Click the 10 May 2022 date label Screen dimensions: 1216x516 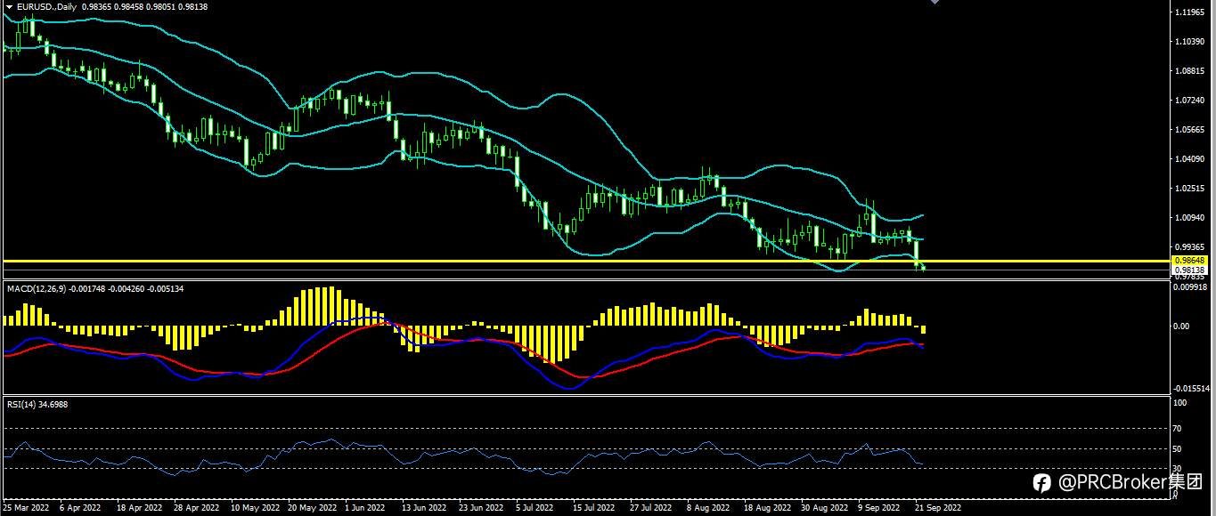click(256, 508)
